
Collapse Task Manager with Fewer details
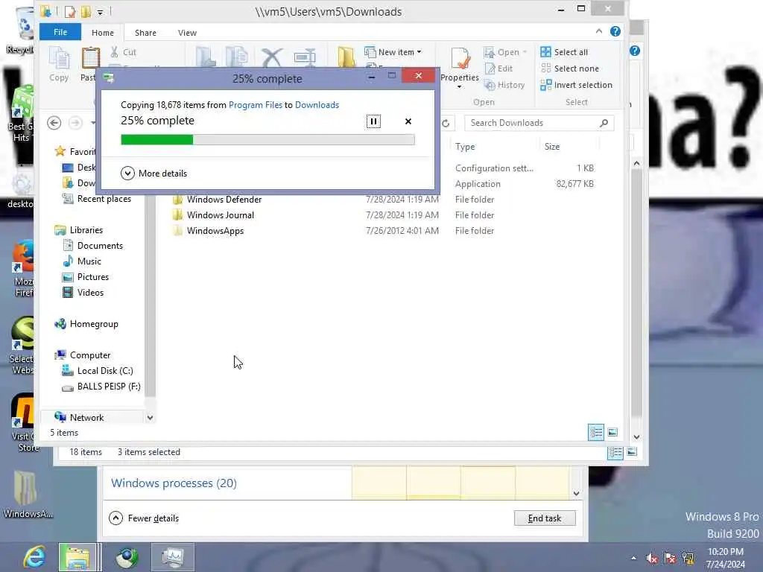(x=144, y=518)
